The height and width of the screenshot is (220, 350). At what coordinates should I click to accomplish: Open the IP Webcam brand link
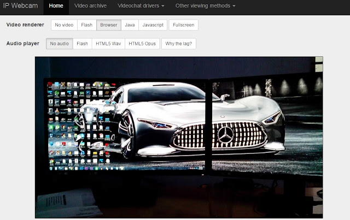(x=20, y=5)
